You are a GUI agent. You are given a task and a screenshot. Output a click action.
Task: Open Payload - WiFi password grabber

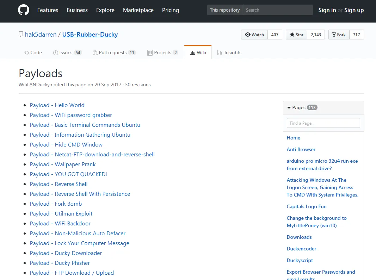point(71,115)
